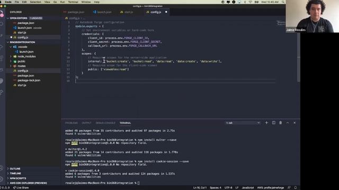Click the clock 'Wed 10:45 AM'
This screenshot has width=339, height=190.
(x=270, y=2)
